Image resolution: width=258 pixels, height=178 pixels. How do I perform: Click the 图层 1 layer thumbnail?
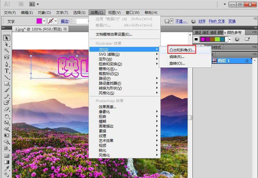click(215, 60)
